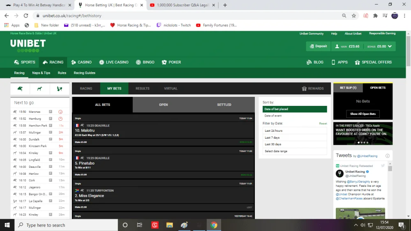Open the 15:55 Hamilton Park race

(x=40, y=126)
